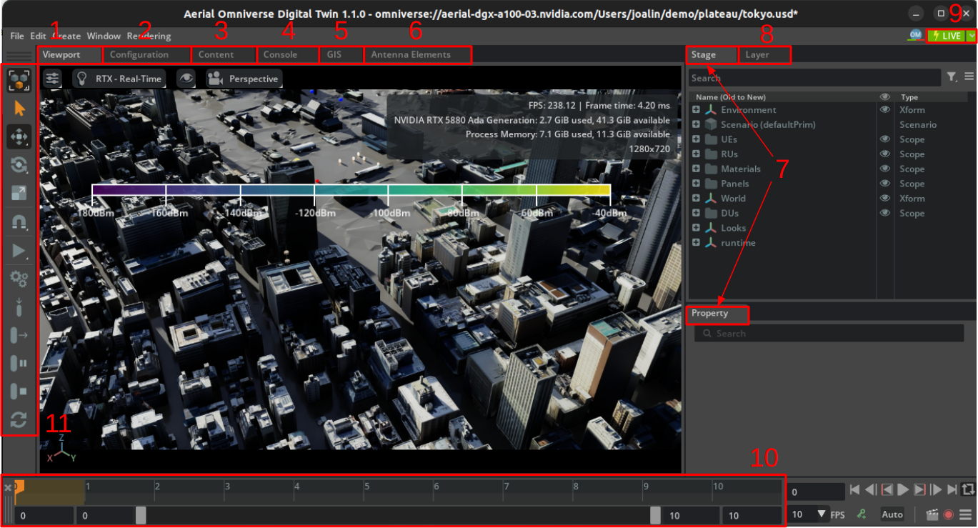The width and height of the screenshot is (978, 528).
Task: Toggle visibility of the Environment Xform
Action: pos(885,109)
